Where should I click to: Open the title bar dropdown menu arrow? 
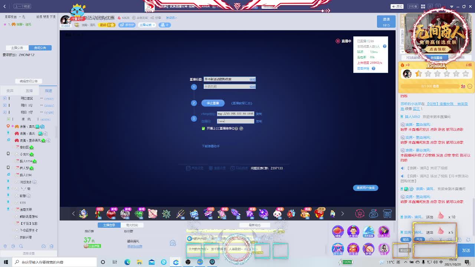click(x=452, y=6)
